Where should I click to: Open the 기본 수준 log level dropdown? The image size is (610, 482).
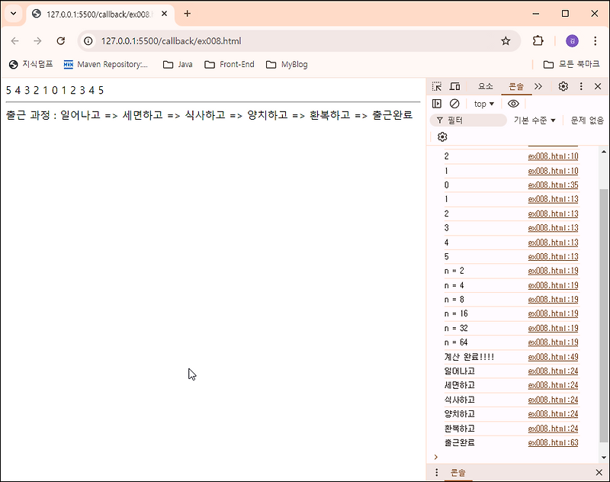click(x=534, y=120)
